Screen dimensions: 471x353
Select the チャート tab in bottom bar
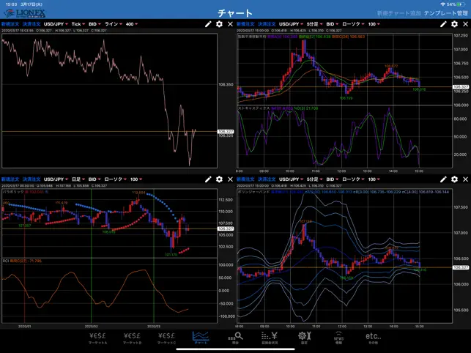[201, 338]
